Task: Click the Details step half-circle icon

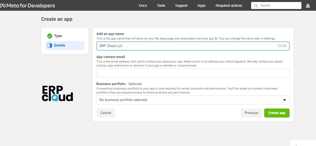Action: (x=50, y=45)
